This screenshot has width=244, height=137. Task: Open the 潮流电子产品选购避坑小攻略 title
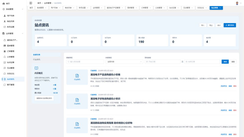pyautogui.click(x=105, y=75)
